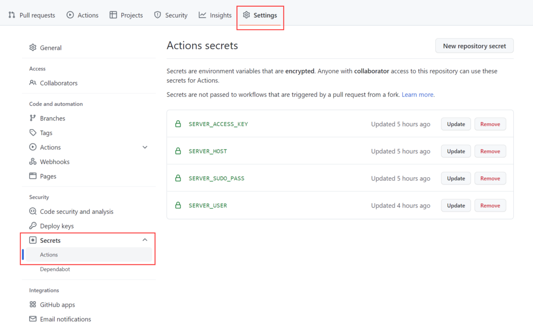Click the Deploy keys key icon
The image size is (533, 332).
(33, 226)
